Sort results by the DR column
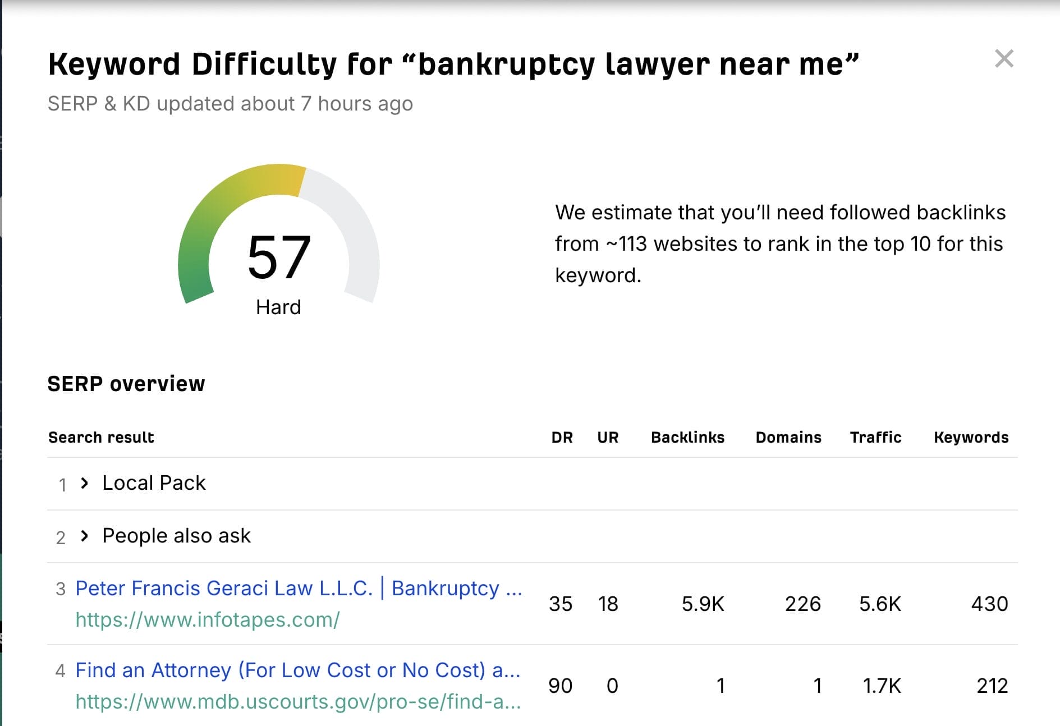 click(562, 437)
